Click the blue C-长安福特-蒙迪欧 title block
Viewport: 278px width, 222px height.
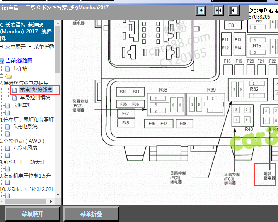pyautogui.click(x=27, y=31)
